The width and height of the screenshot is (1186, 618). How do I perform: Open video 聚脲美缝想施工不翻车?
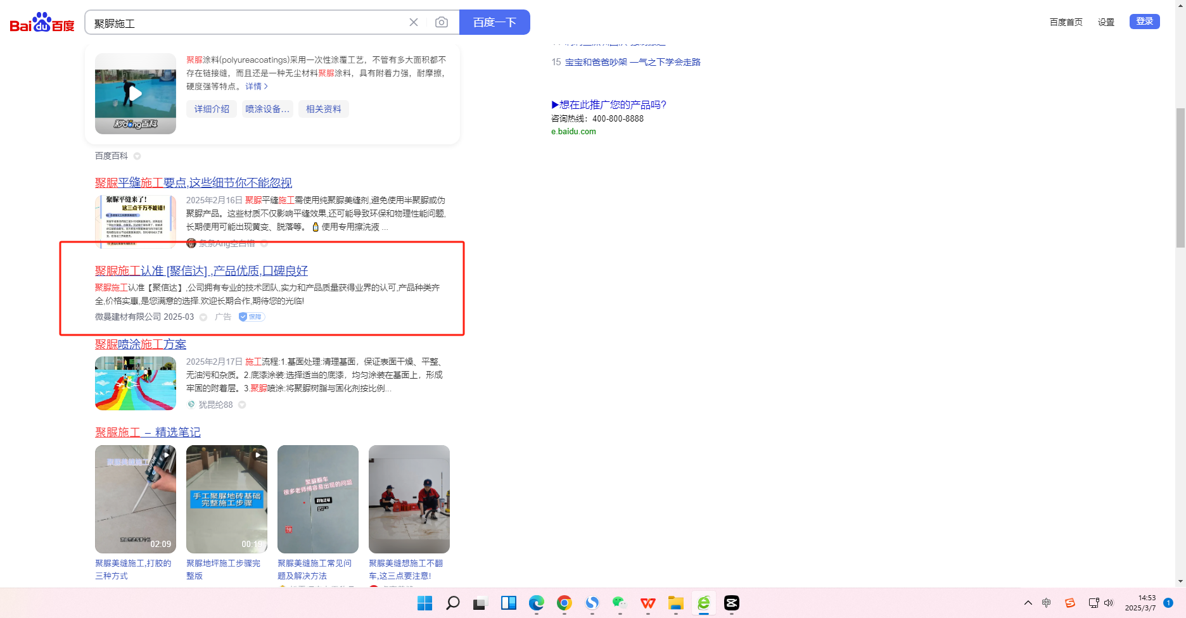point(409,499)
